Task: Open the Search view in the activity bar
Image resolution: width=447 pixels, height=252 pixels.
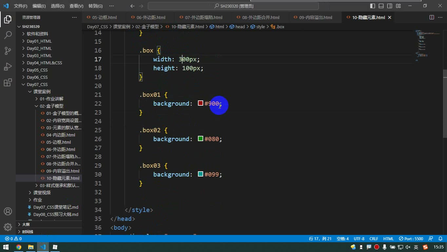Action: pyautogui.click(x=8, y=35)
